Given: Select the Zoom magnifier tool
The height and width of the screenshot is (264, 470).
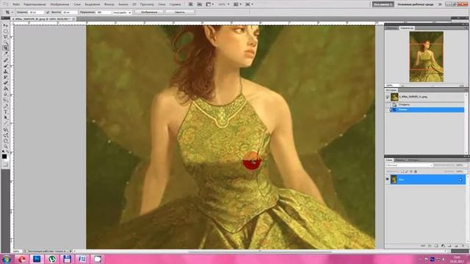Looking at the screenshot, I should click(6, 147).
